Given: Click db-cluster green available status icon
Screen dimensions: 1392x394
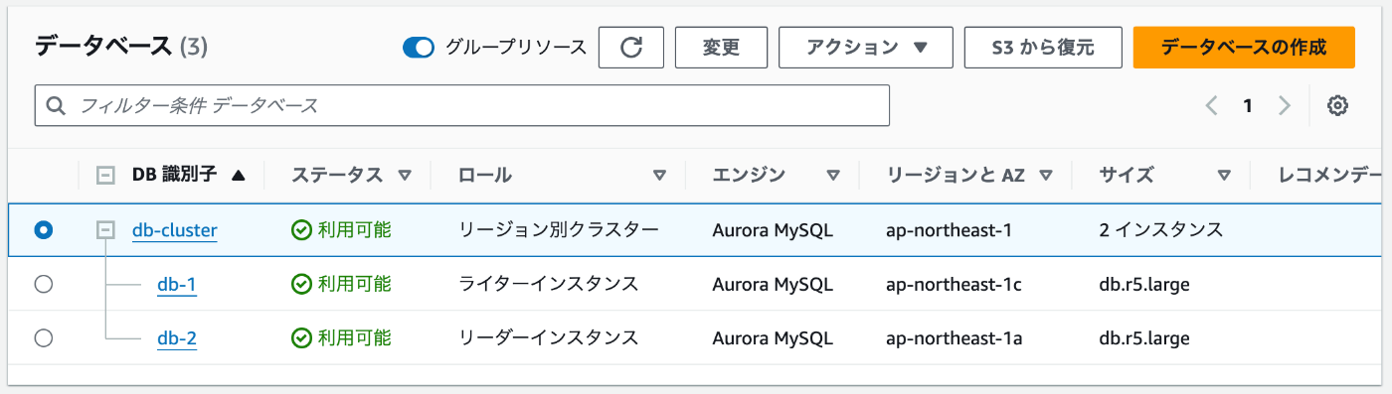Looking at the screenshot, I should 301,230.
